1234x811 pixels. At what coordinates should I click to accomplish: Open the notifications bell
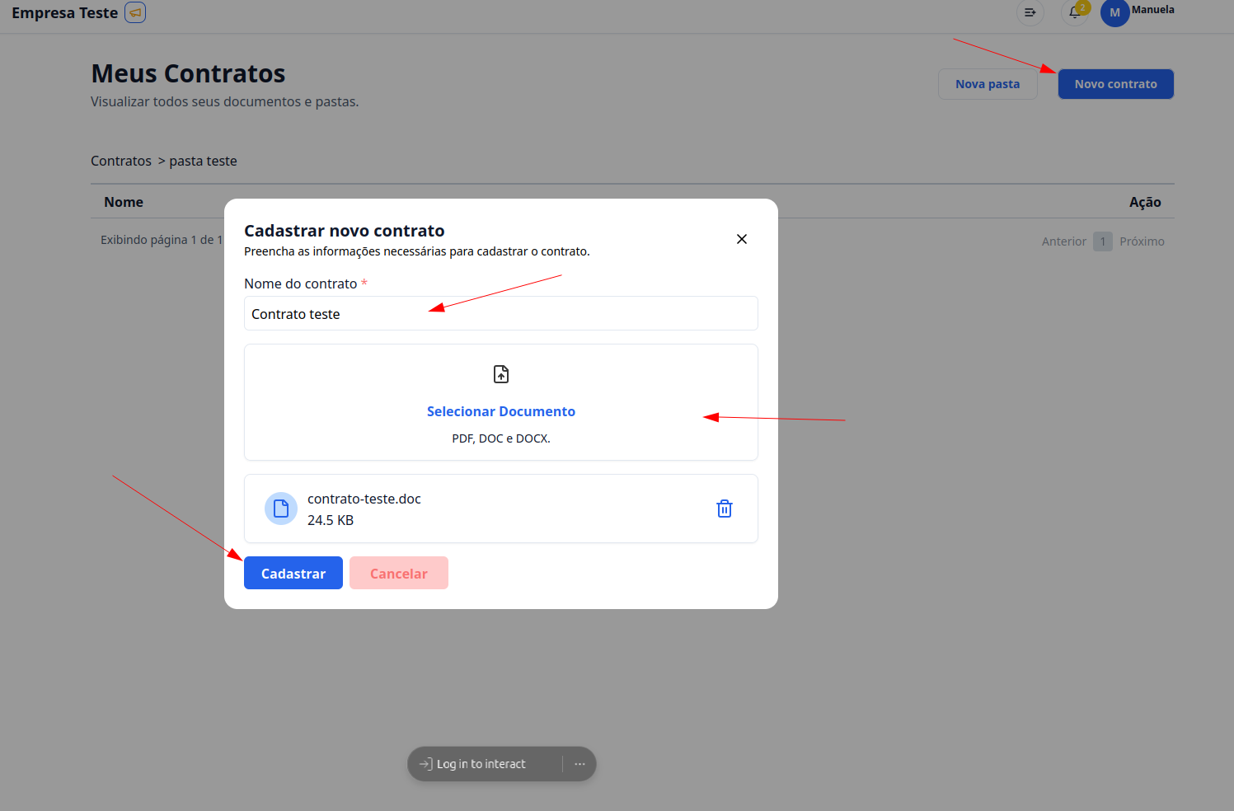click(1074, 12)
